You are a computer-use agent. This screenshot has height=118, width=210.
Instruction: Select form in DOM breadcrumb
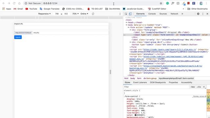(x=139, y=78)
